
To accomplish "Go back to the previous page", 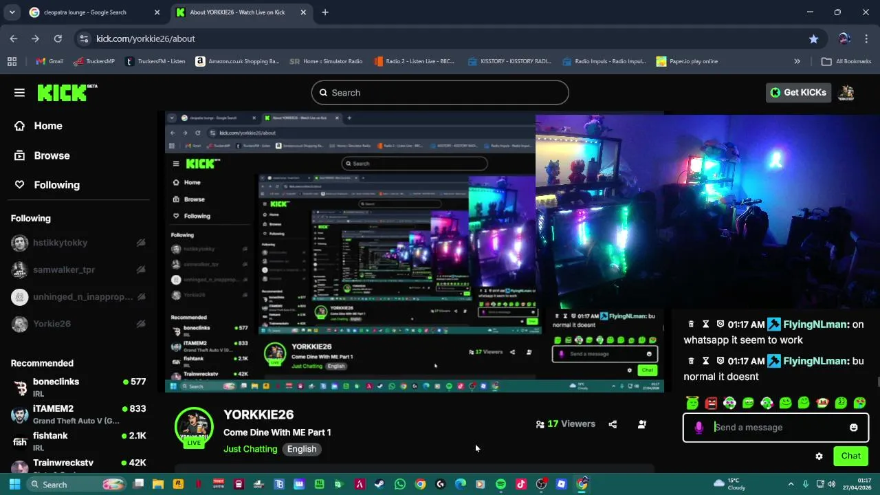I will click(14, 38).
